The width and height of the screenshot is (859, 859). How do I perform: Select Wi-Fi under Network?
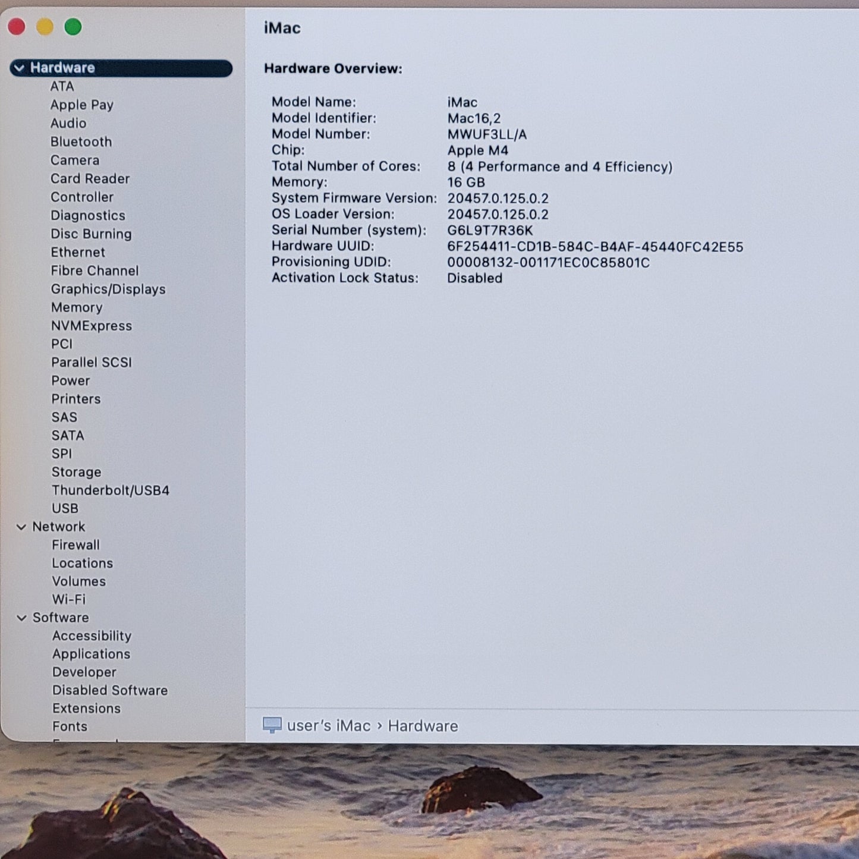tap(68, 599)
